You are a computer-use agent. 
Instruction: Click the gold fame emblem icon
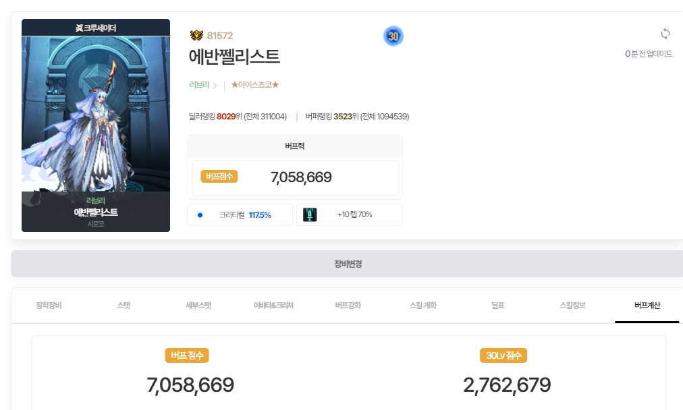196,36
